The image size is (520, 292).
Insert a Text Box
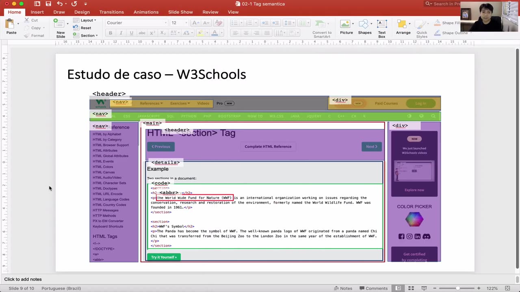(x=382, y=29)
